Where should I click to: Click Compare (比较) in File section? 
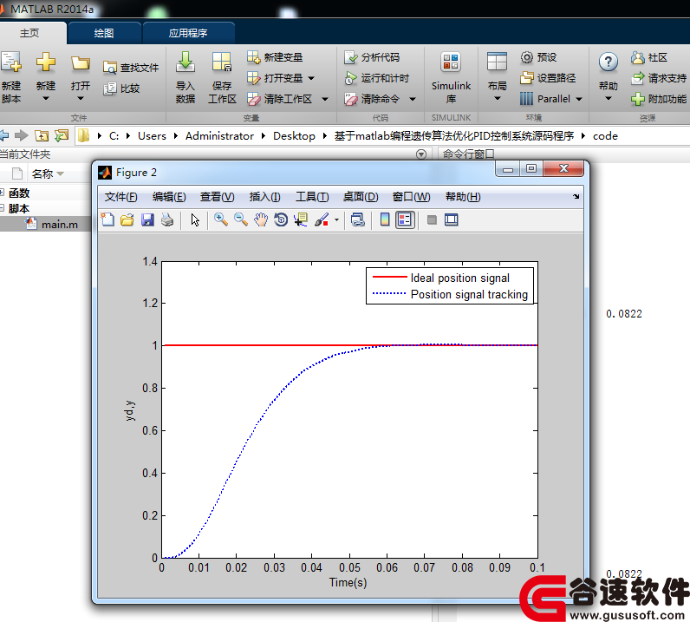[122, 88]
